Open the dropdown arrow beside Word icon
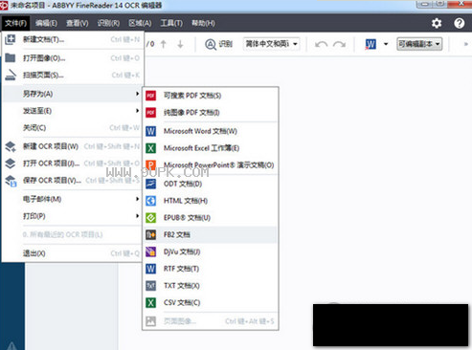Viewport: 472px width, 350px height. (386, 44)
